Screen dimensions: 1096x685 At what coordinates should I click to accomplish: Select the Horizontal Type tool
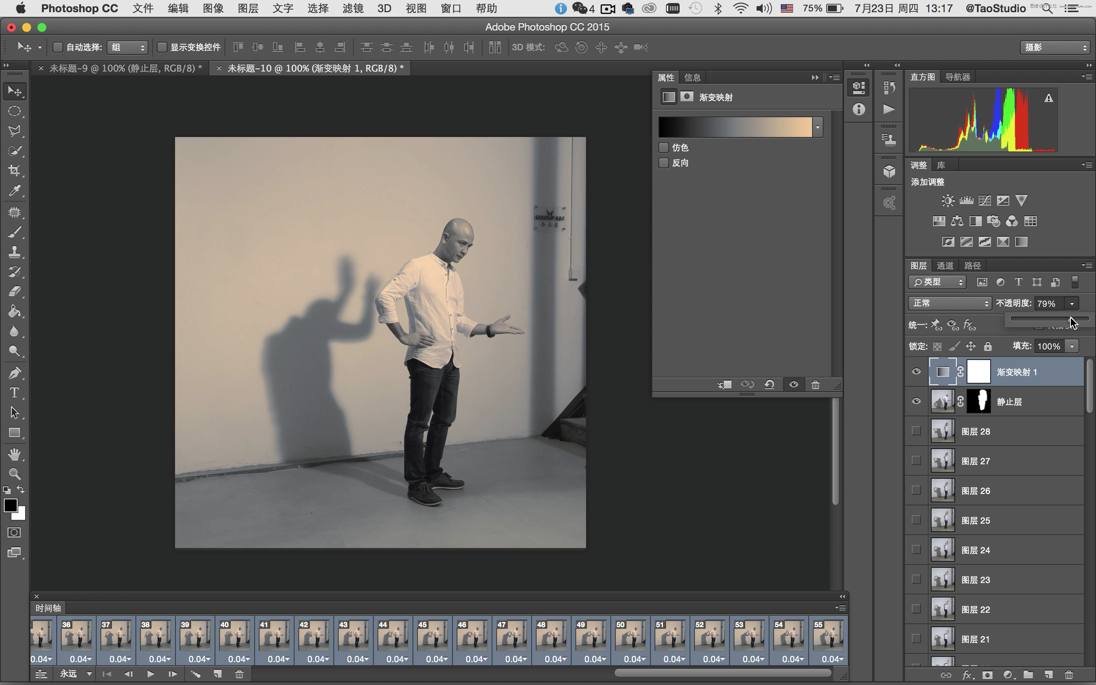pyautogui.click(x=14, y=392)
